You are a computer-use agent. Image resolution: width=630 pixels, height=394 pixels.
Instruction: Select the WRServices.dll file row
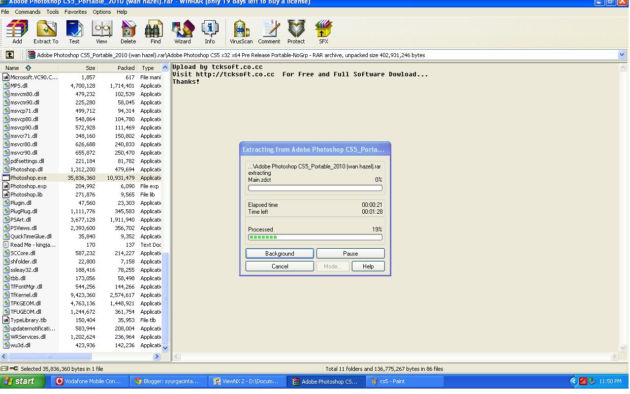click(81, 337)
